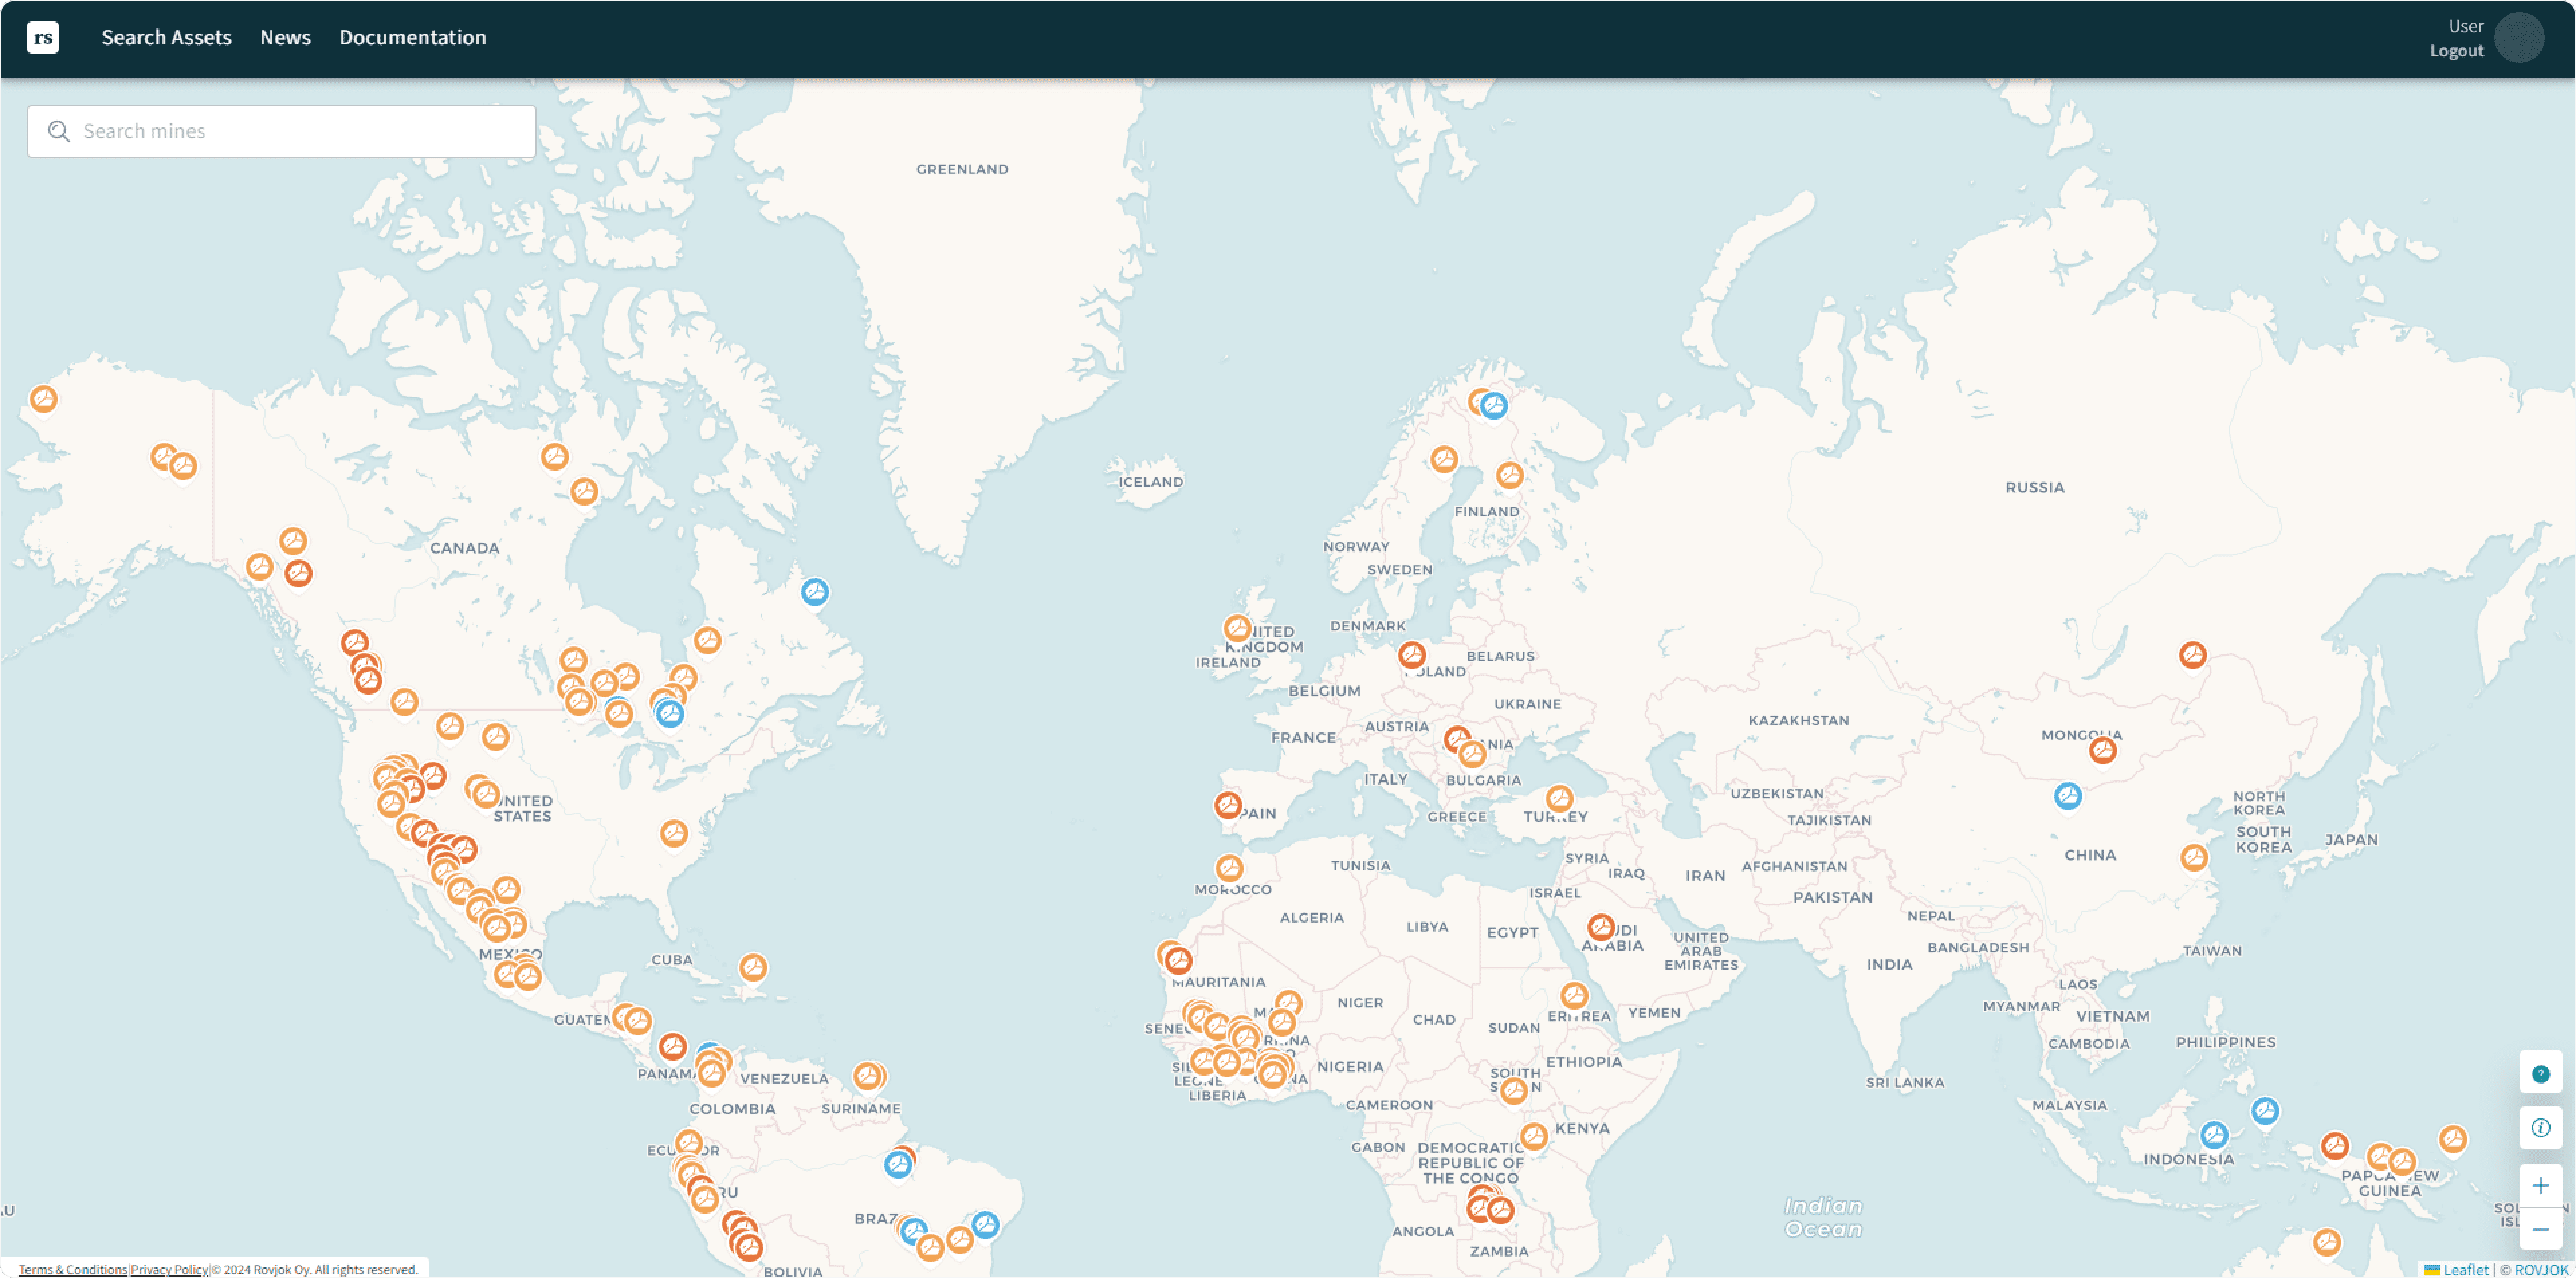Click the orange mine marker in western Alaska

coord(43,399)
